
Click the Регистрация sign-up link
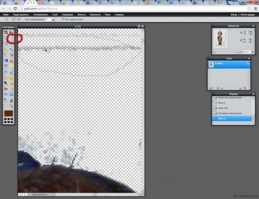coord(249,14)
